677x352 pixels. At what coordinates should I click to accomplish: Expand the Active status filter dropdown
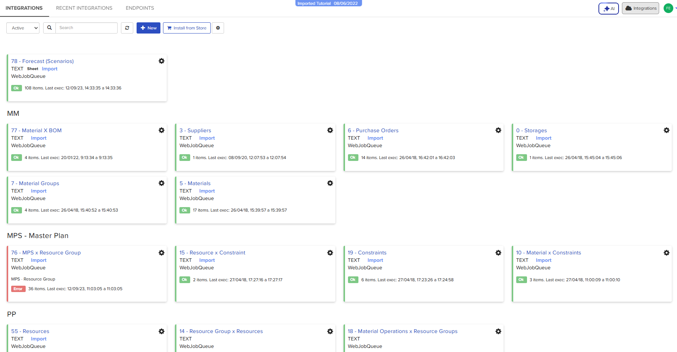23,28
